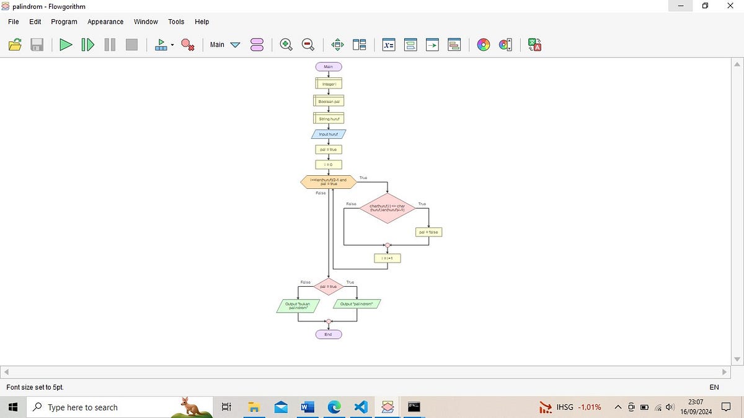Open Microsoft Edge from the taskbar
This screenshot has height=418, width=744.
[x=334, y=407]
